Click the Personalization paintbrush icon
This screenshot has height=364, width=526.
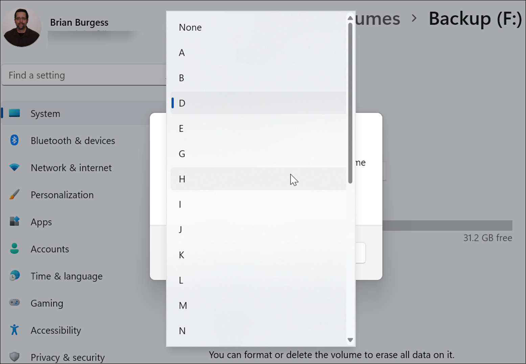(14, 195)
